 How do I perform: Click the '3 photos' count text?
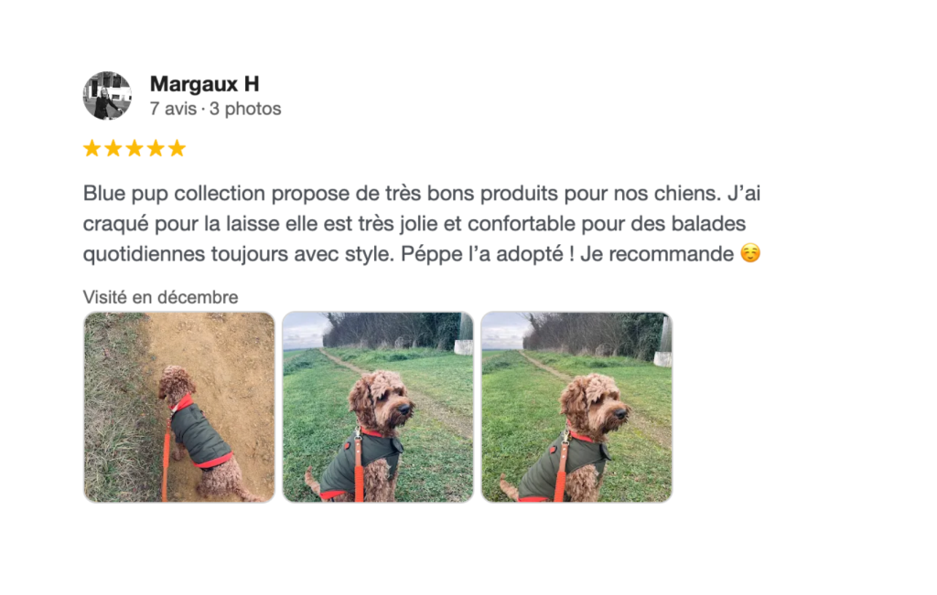point(245,109)
